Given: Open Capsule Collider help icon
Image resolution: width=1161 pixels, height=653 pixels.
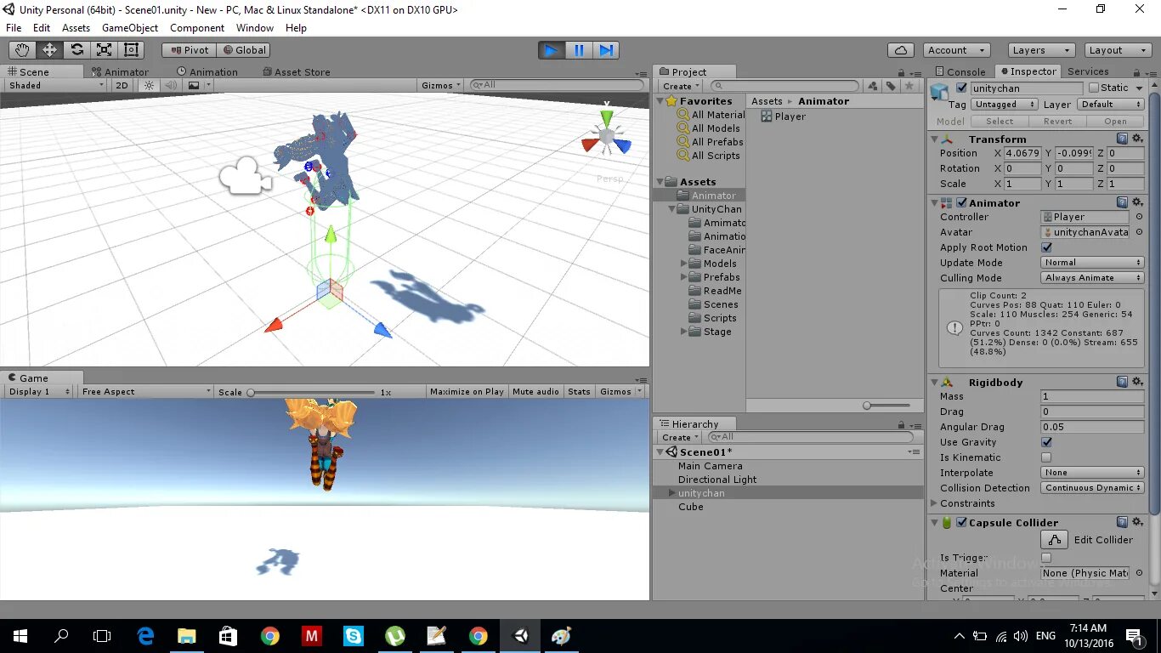Looking at the screenshot, I should pos(1122,522).
